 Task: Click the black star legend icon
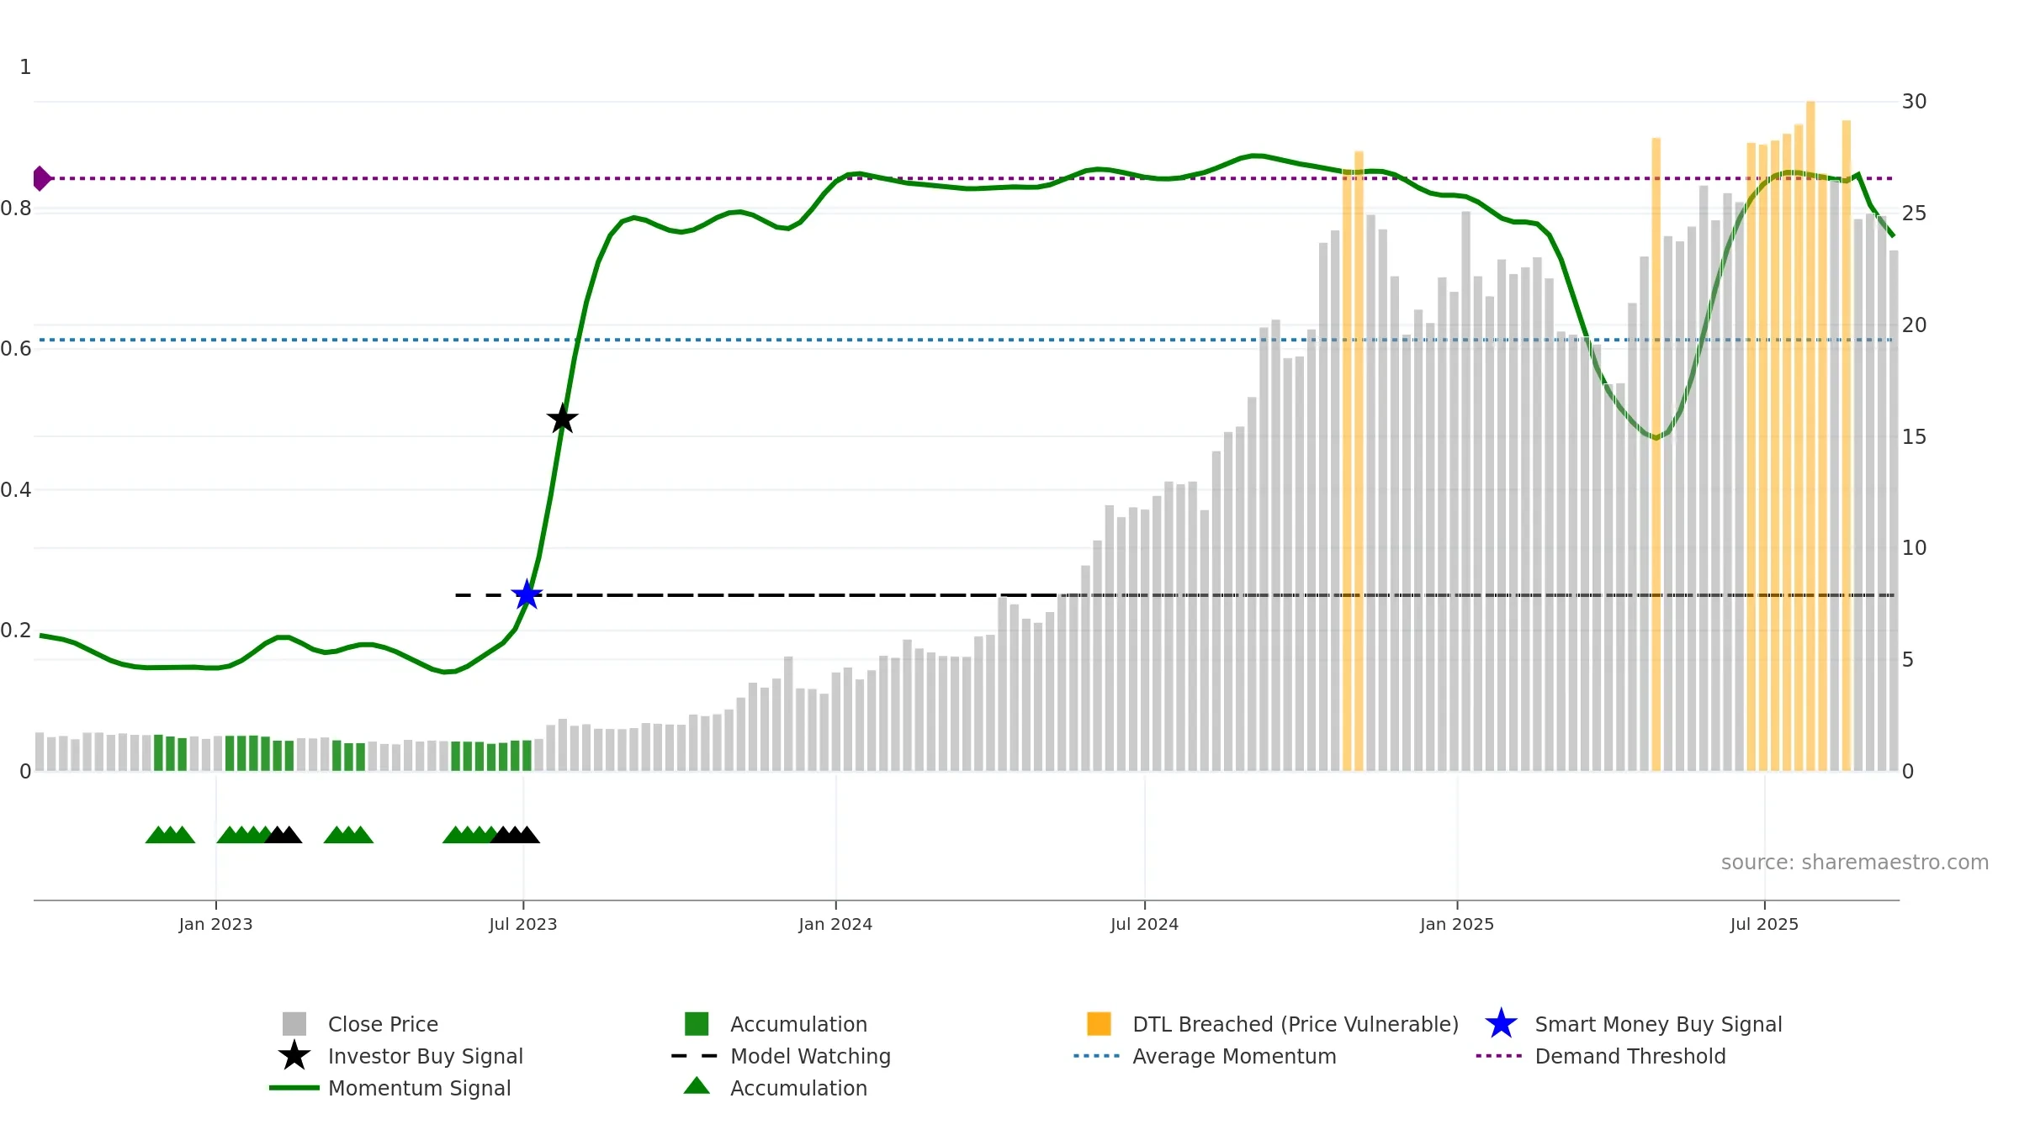pyautogui.click(x=294, y=1056)
